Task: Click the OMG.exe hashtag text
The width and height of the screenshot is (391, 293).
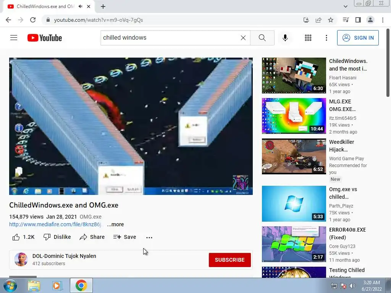Action: tap(90, 217)
